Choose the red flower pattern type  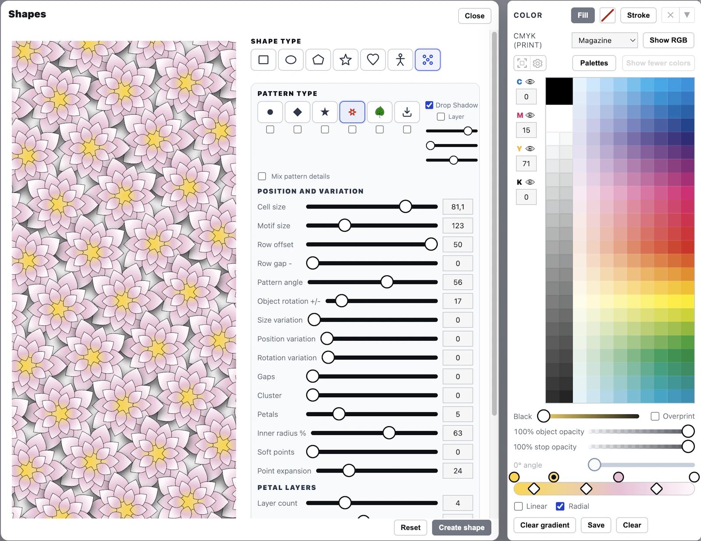click(x=352, y=112)
